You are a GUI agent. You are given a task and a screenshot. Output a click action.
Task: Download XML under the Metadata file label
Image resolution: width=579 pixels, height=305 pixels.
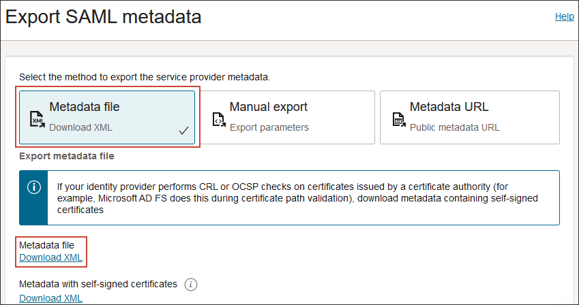50,257
